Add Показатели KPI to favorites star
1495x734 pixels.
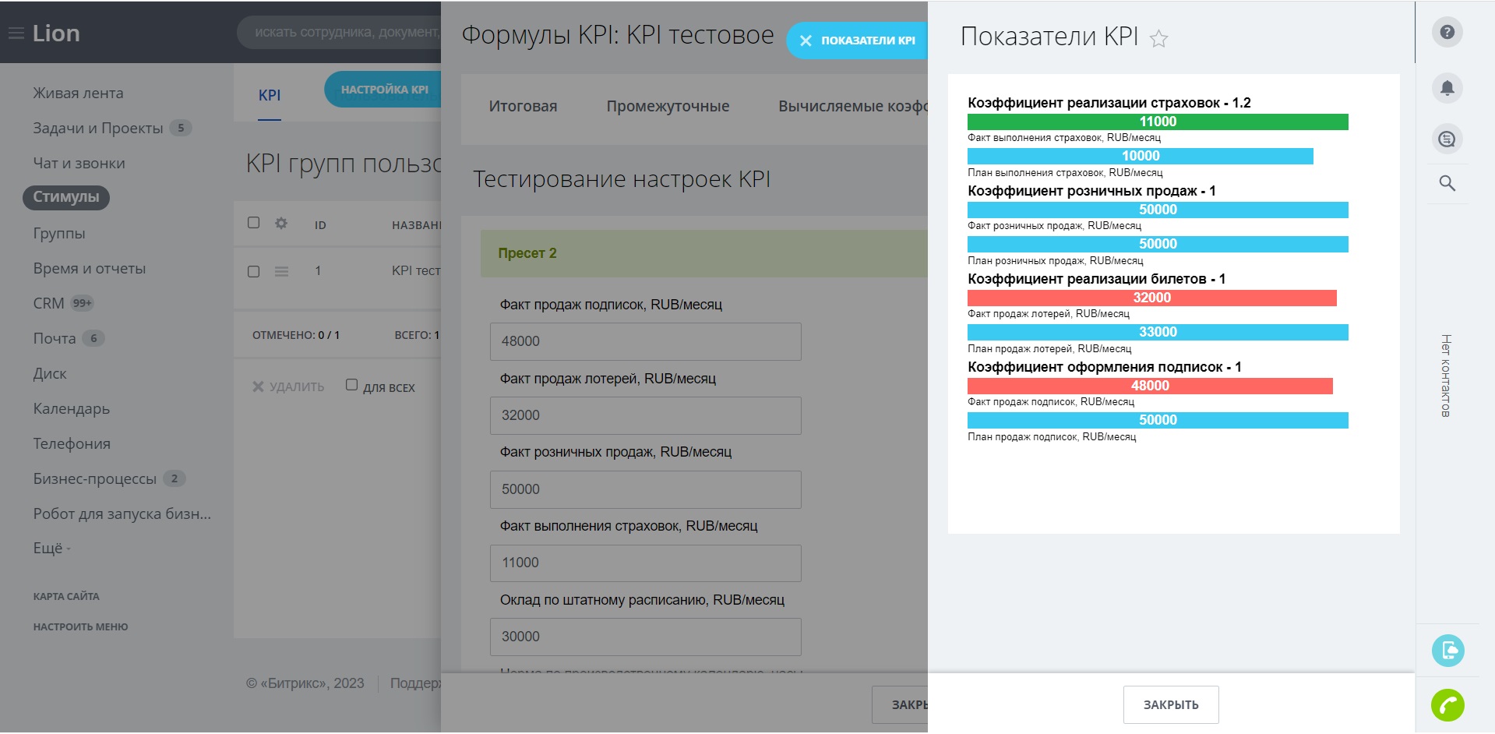(x=1158, y=39)
